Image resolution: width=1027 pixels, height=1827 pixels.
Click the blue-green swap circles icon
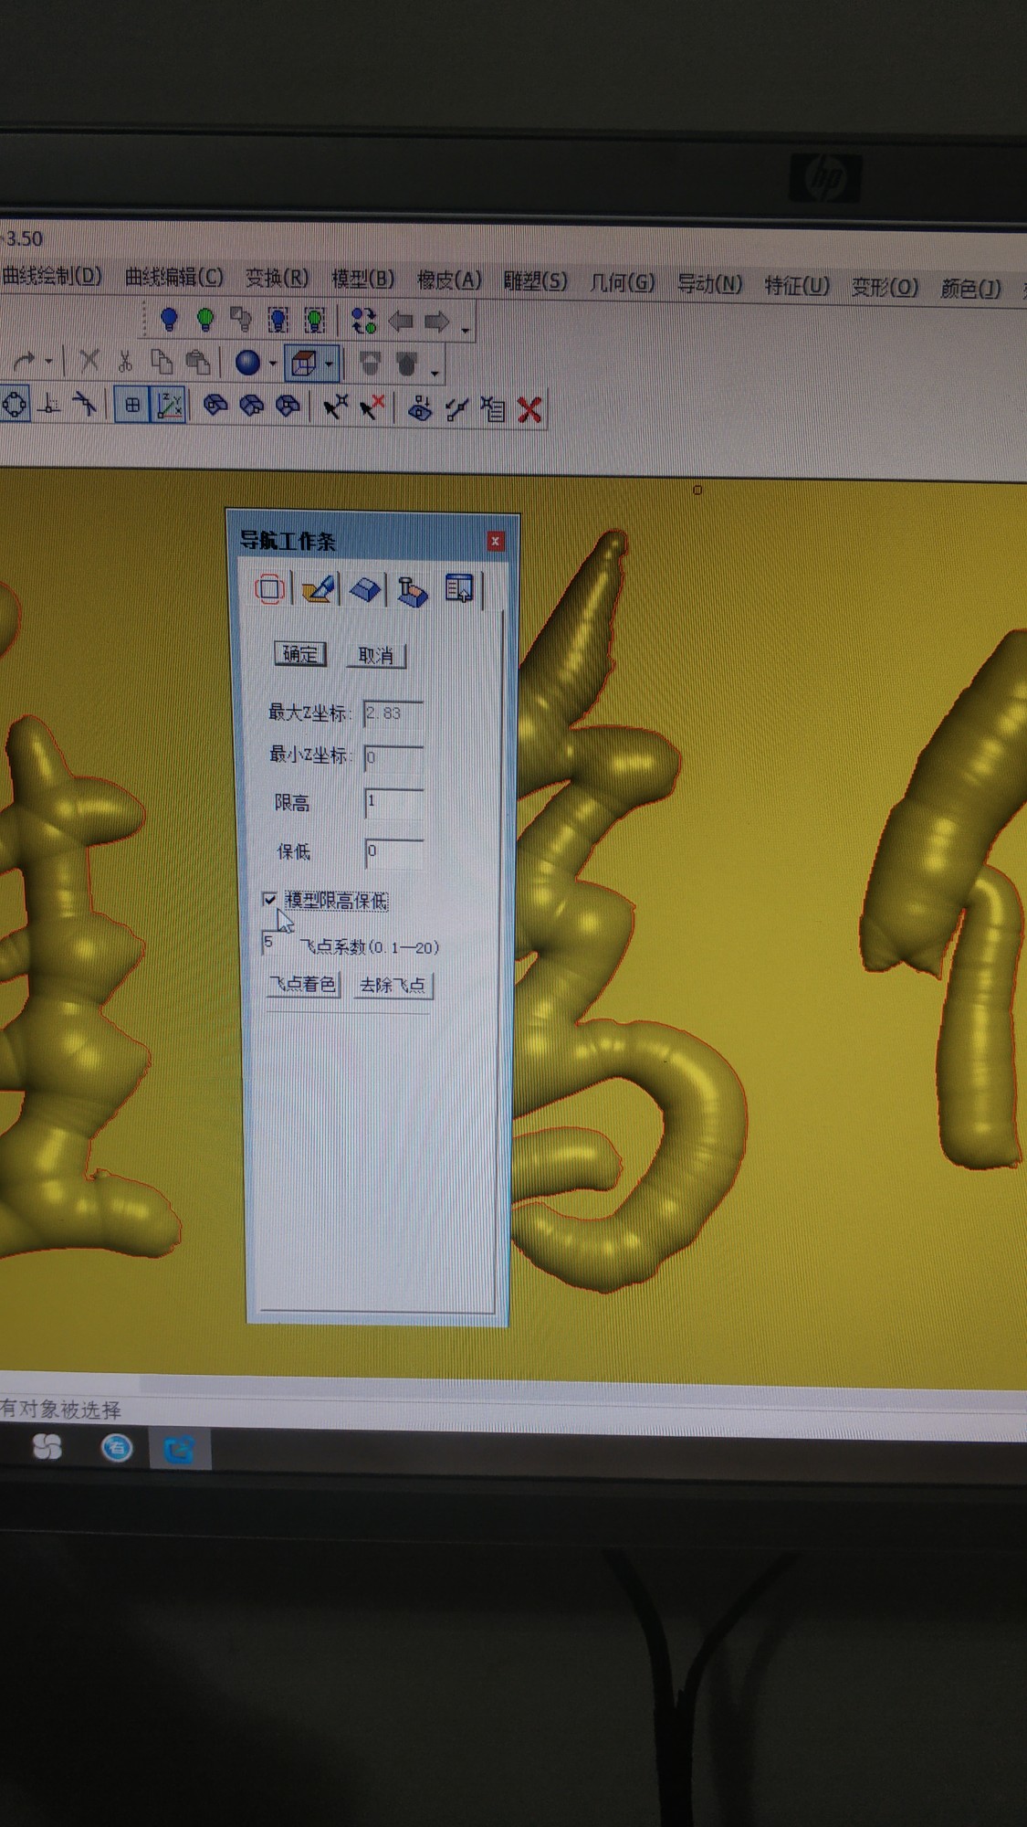363,321
